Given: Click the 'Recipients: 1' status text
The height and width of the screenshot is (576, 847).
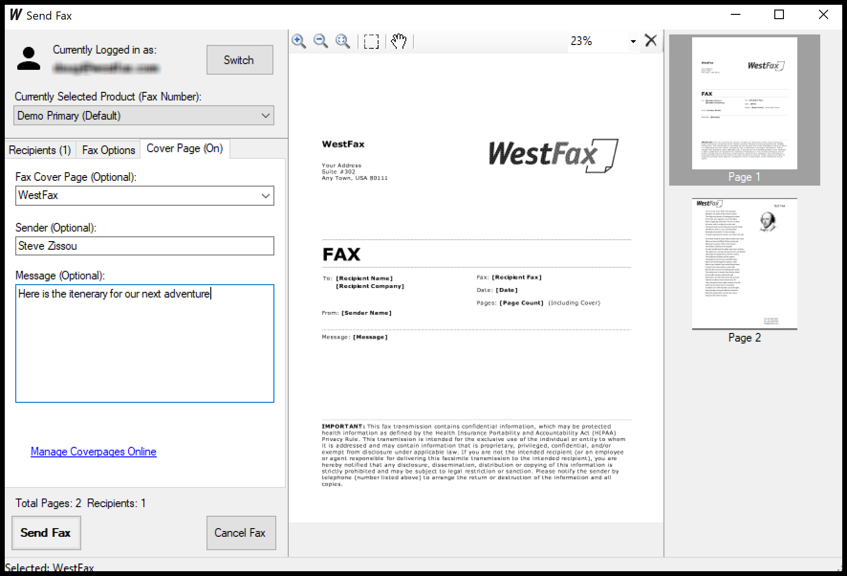Looking at the screenshot, I should click(117, 503).
